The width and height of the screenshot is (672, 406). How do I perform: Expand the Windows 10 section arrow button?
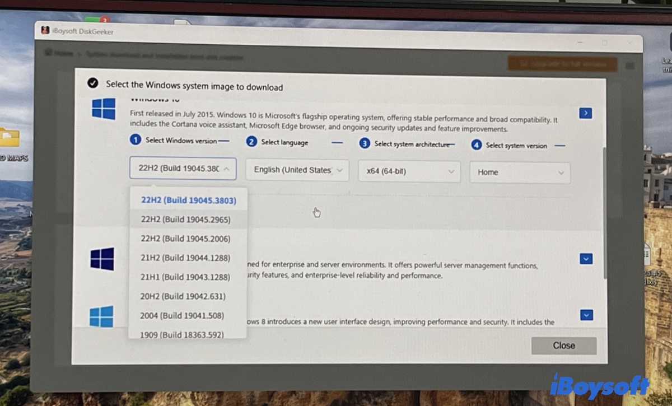pos(585,113)
